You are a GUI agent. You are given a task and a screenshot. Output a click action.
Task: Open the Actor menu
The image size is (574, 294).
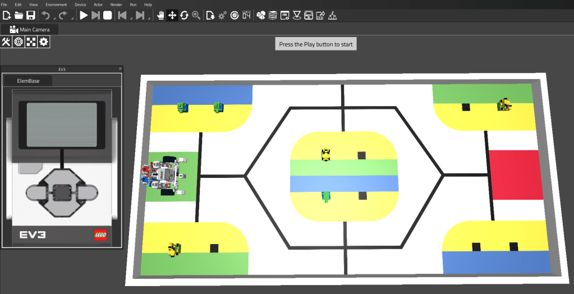98,4
